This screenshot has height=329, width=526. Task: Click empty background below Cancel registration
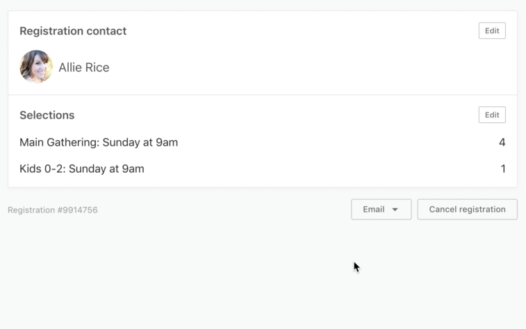pyautogui.click(x=467, y=278)
